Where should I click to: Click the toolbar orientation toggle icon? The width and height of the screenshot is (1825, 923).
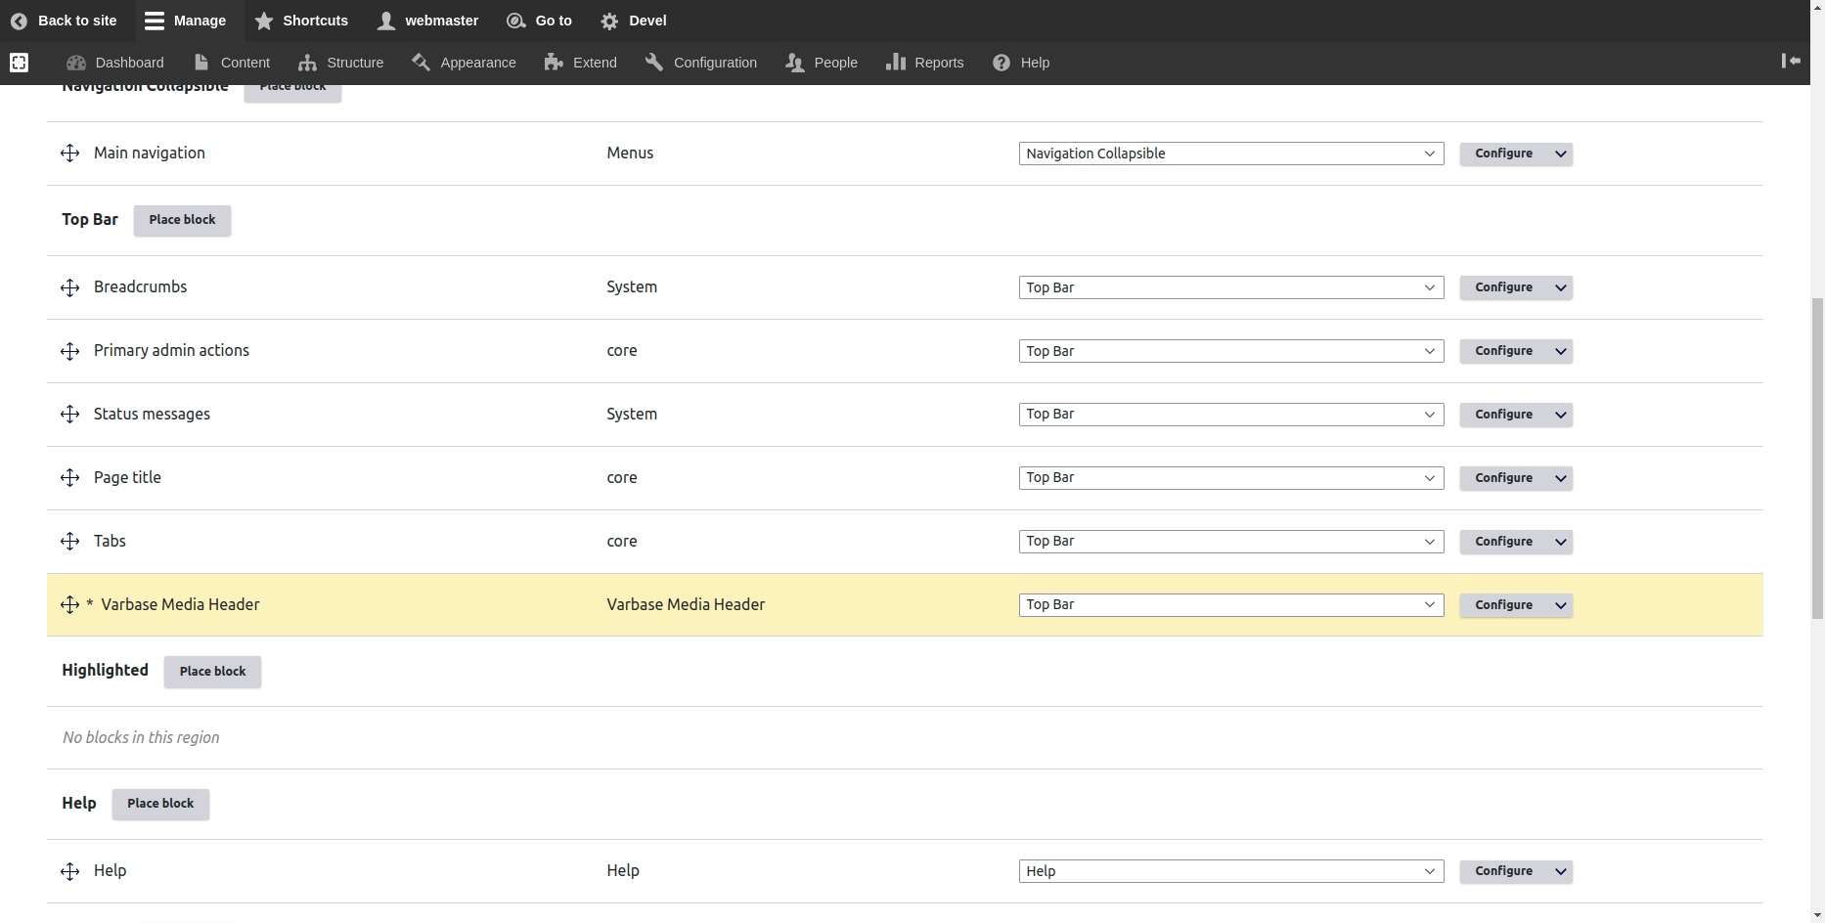point(1791,62)
